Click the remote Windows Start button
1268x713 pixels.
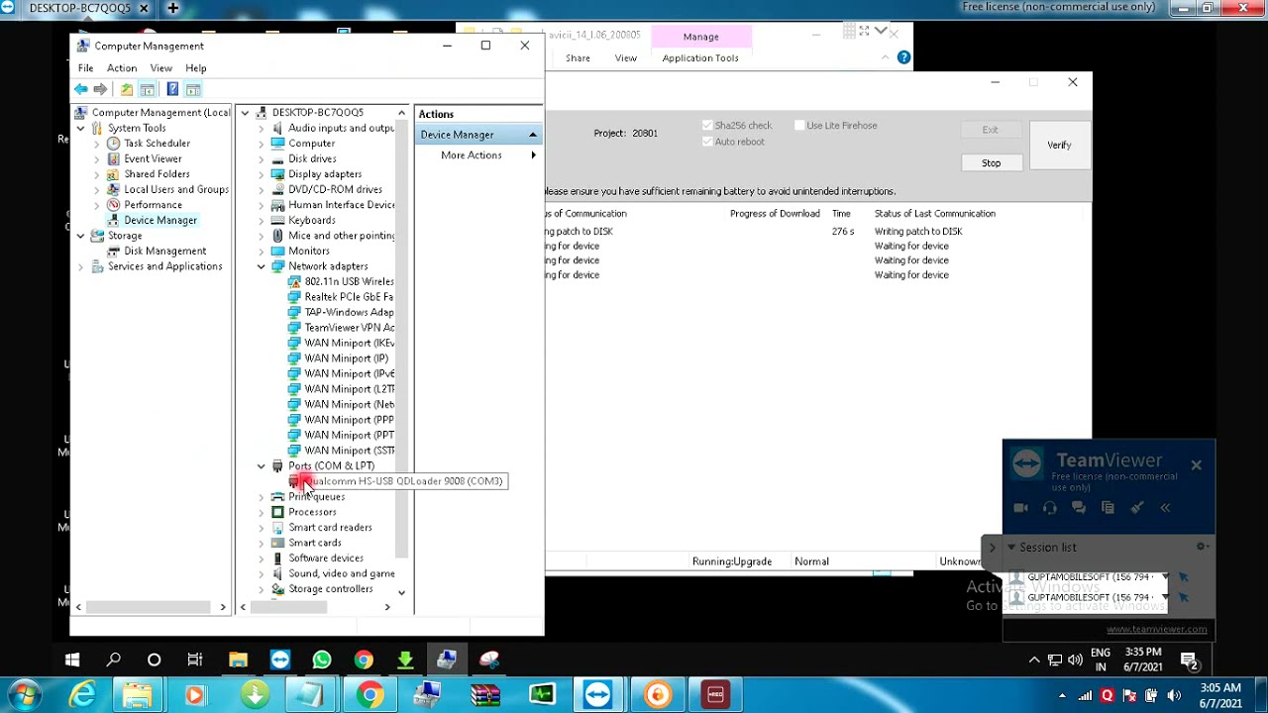(72, 660)
